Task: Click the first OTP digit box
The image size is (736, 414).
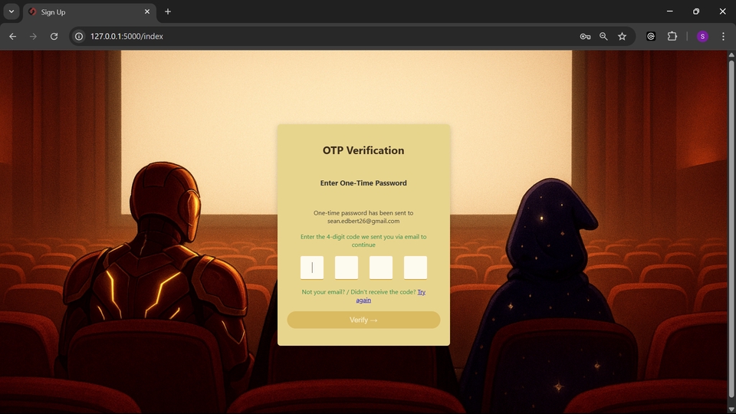Action: pyautogui.click(x=312, y=268)
